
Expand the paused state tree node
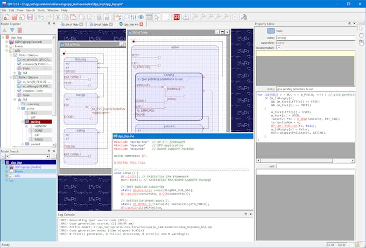pyautogui.click(x=22, y=144)
